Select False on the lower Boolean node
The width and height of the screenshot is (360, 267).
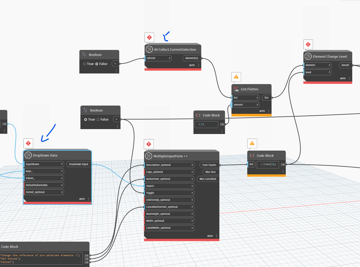coord(97,119)
